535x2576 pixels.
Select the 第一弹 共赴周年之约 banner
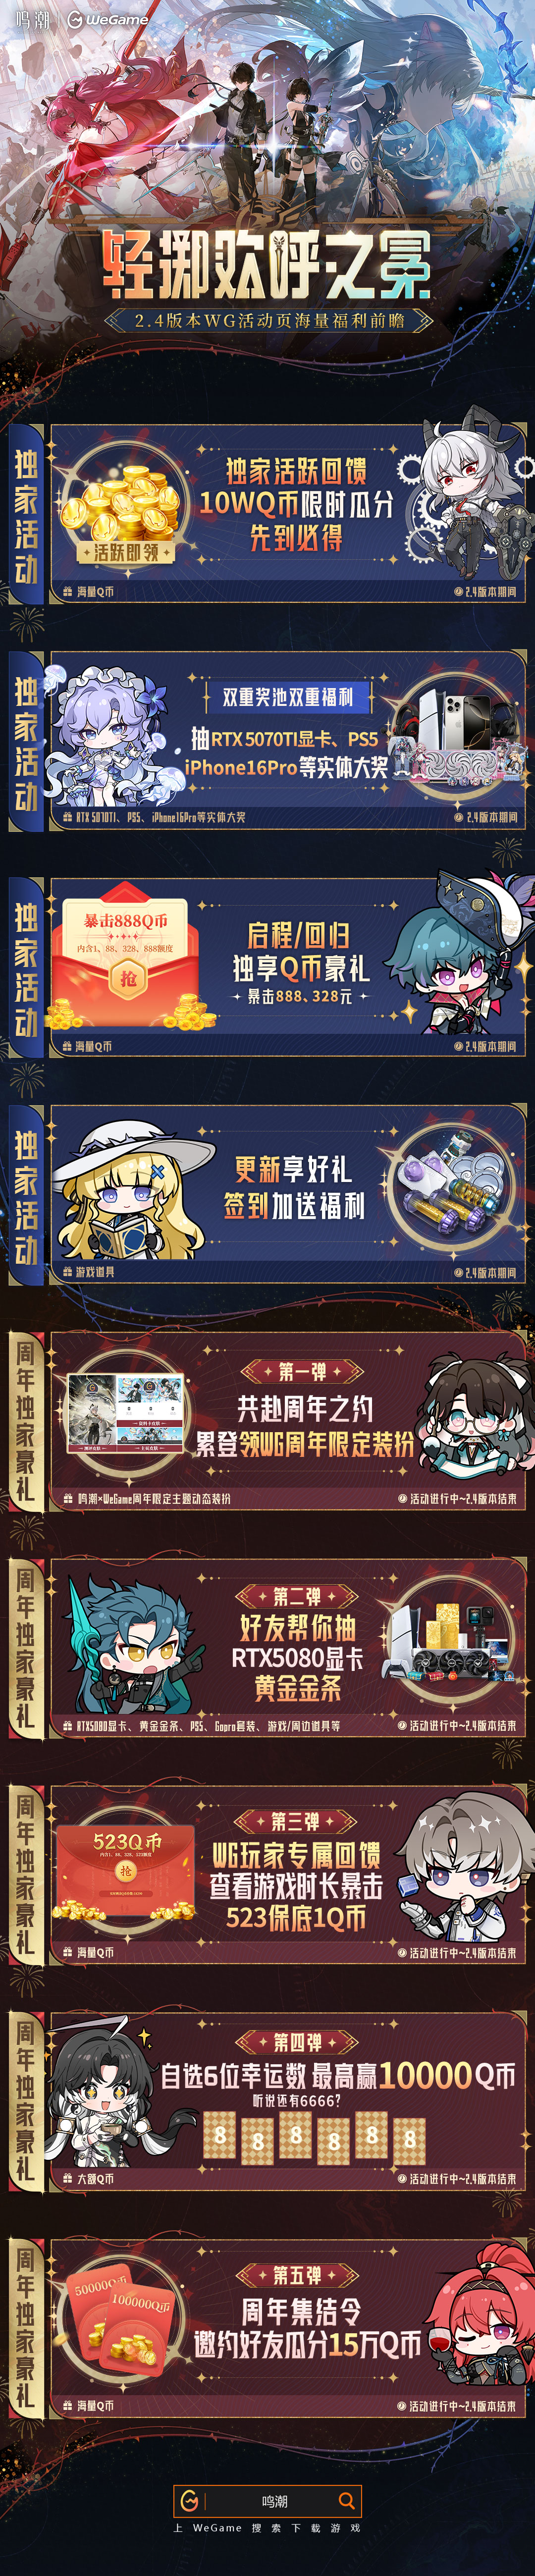tap(288, 1420)
